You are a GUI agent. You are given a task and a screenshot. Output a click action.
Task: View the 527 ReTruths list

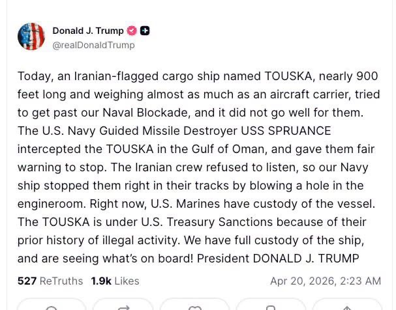coord(50,281)
